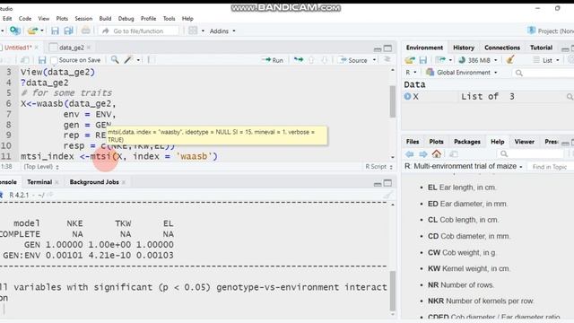Viewport: 574px width, 323px height.
Task: Save all open documents icon
Action: click(x=68, y=31)
